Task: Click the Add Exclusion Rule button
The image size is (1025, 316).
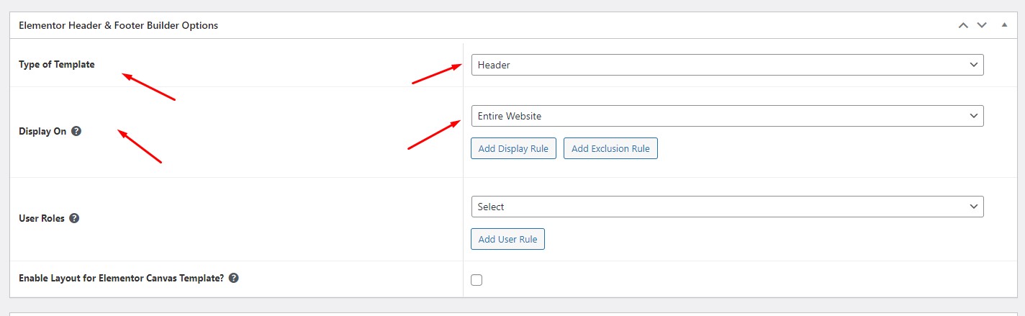Action: tap(610, 149)
